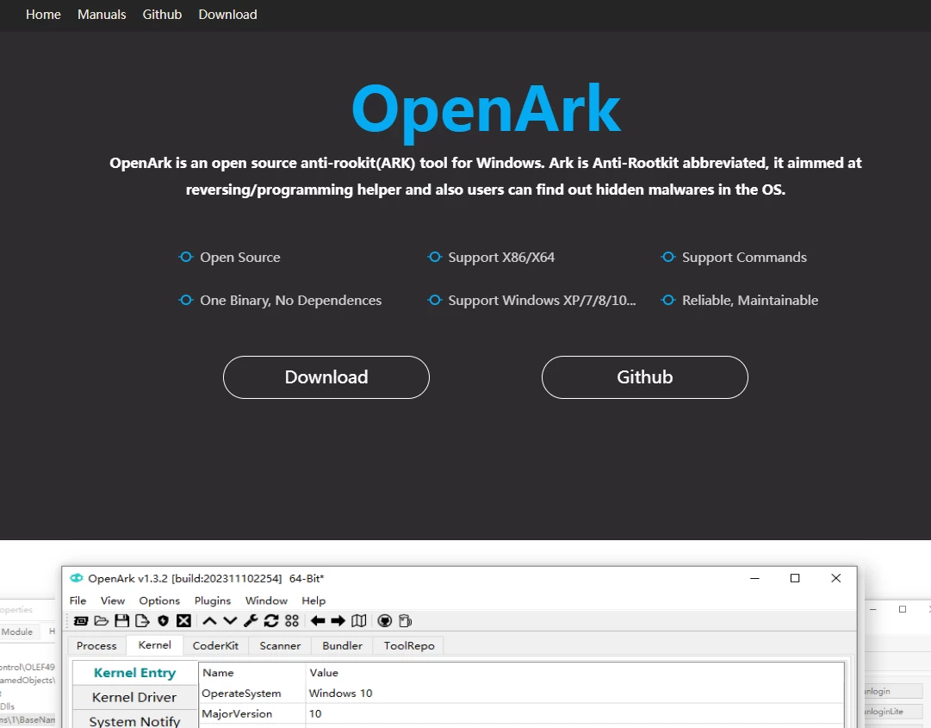Click 'Support Windows XP/7/8/10...' feature text

[x=542, y=301]
